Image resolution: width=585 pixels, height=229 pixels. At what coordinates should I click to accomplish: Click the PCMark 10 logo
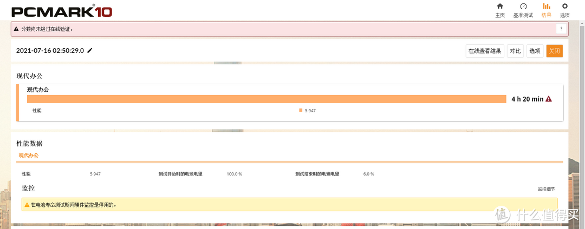pos(62,11)
